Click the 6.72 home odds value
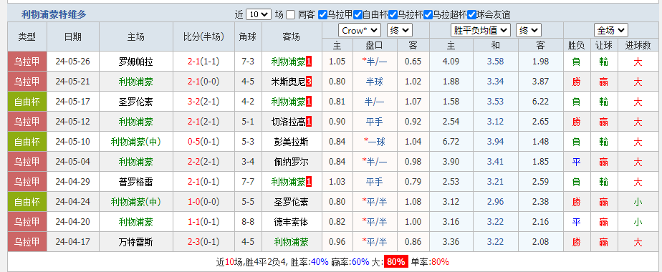Screen dimensions: 662x272 (x=451, y=142)
